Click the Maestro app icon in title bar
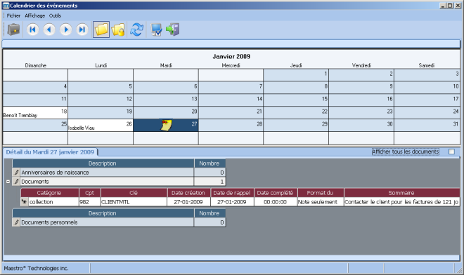Image resolution: width=464 pixels, height=275 pixels. pos(6,6)
